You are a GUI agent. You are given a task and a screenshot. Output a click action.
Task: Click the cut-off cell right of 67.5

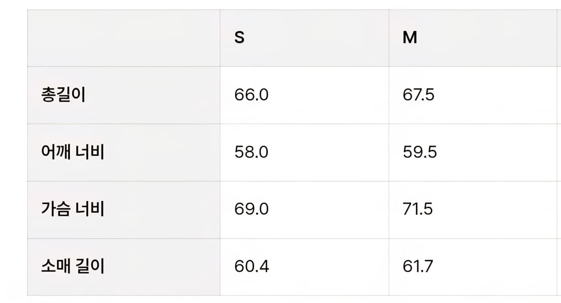click(559, 95)
